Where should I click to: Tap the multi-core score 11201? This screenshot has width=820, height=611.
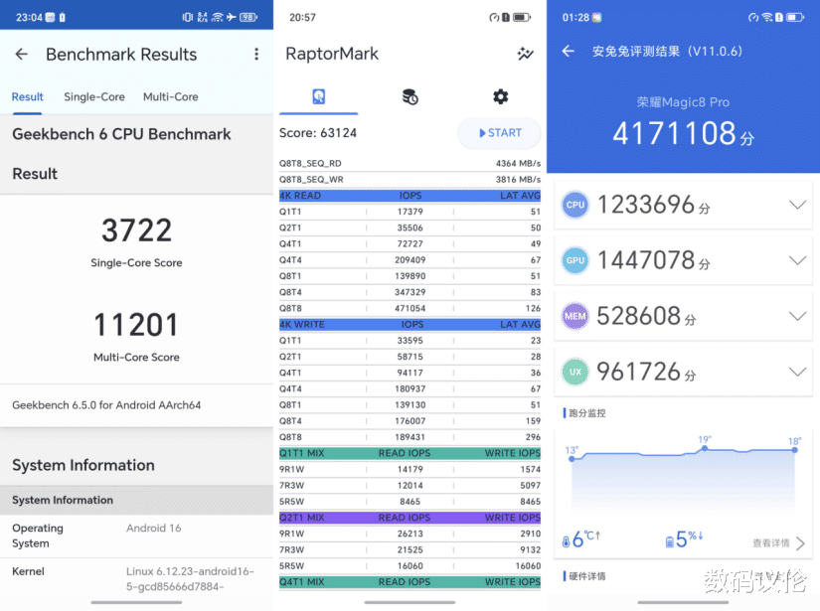click(136, 325)
